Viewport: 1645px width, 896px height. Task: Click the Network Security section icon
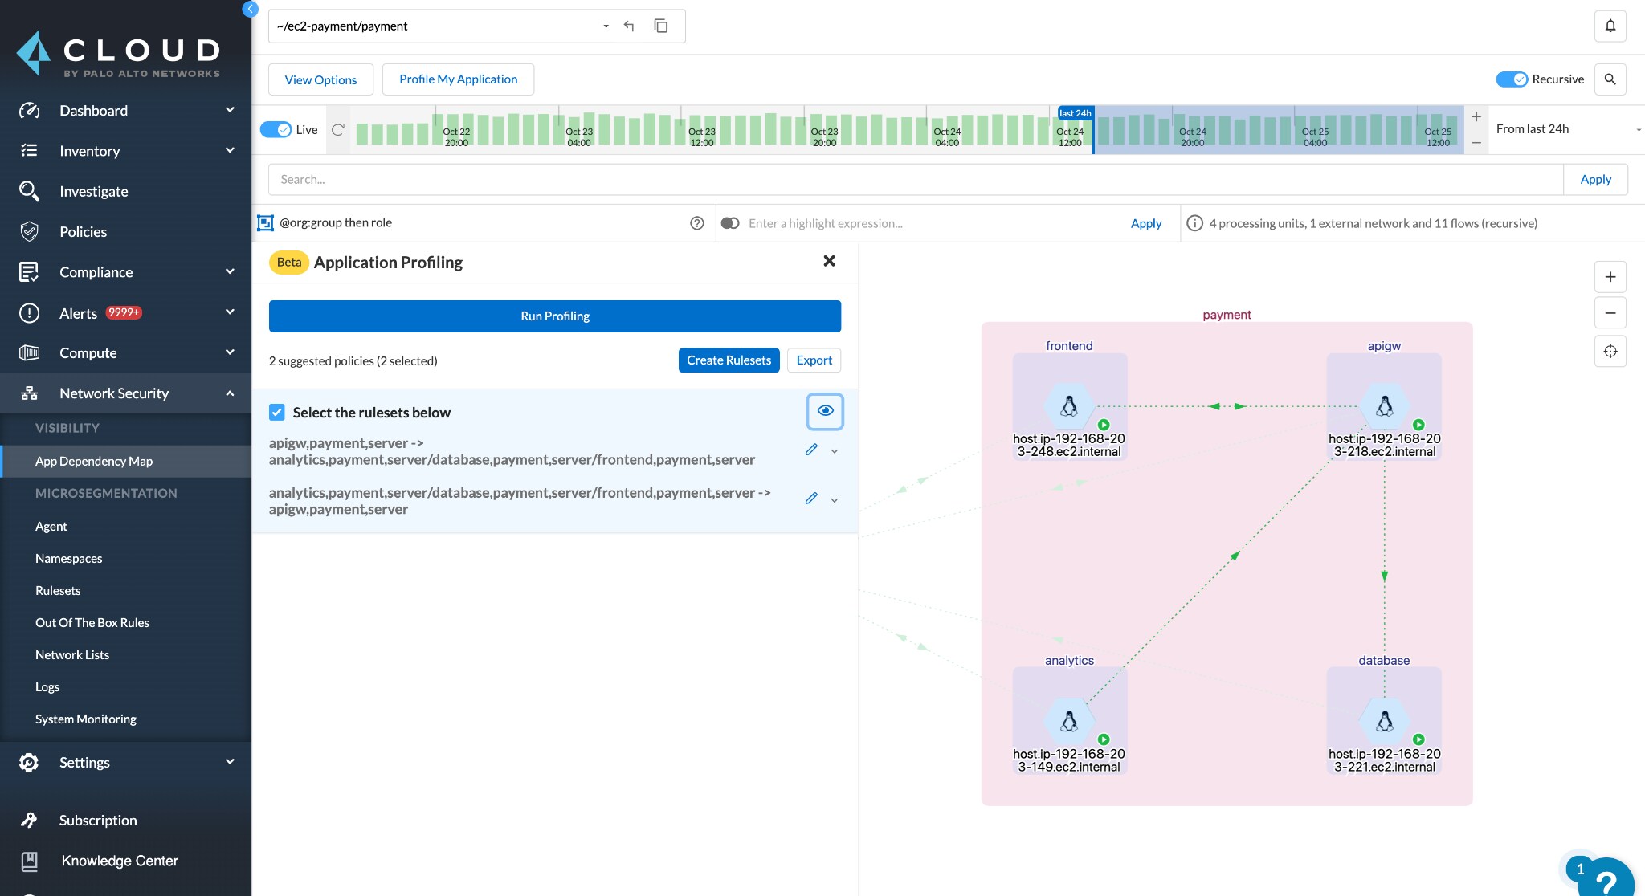[x=30, y=392]
